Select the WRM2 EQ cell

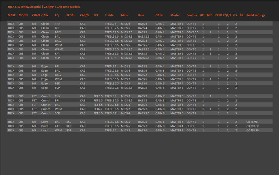click(x=59, y=50)
